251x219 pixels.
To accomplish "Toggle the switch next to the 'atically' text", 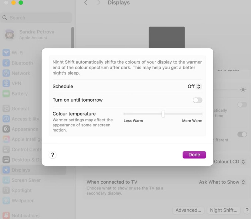I will pyautogui.click(x=242, y=105).
